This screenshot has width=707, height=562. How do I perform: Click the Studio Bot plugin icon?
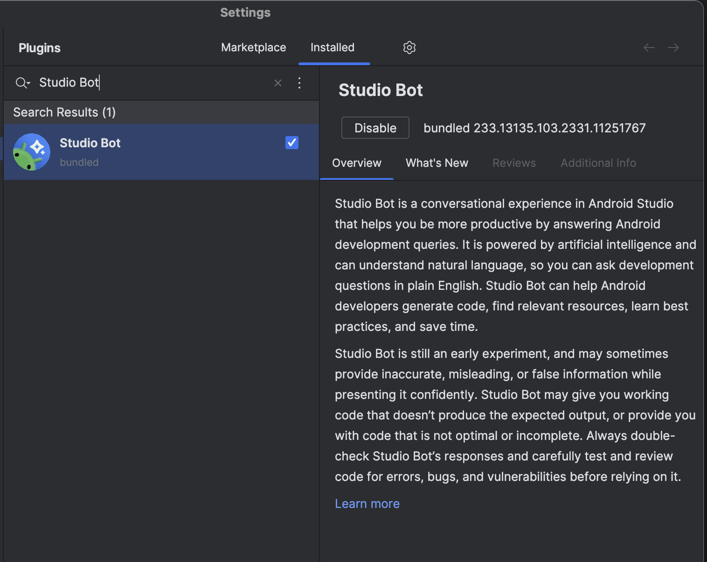click(x=32, y=152)
